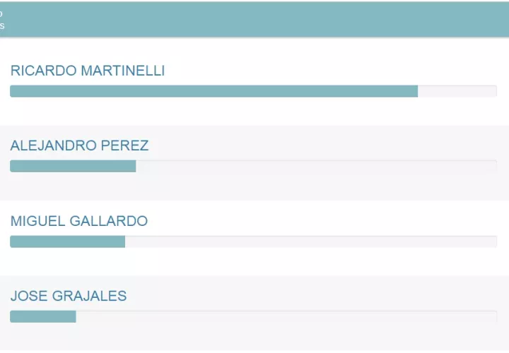The width and height of the screenshot is (509, 353).
Task: Click the teal header bar at top
Action: pyautogui.click(x=255, y=19)
